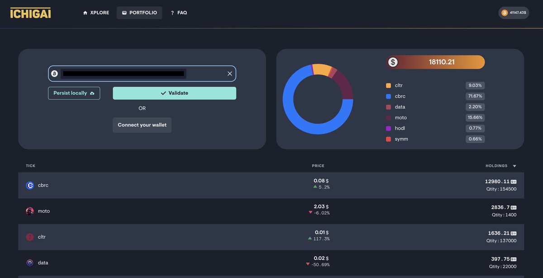Click the 0.77% percentage badge

[x=475, y=128]
